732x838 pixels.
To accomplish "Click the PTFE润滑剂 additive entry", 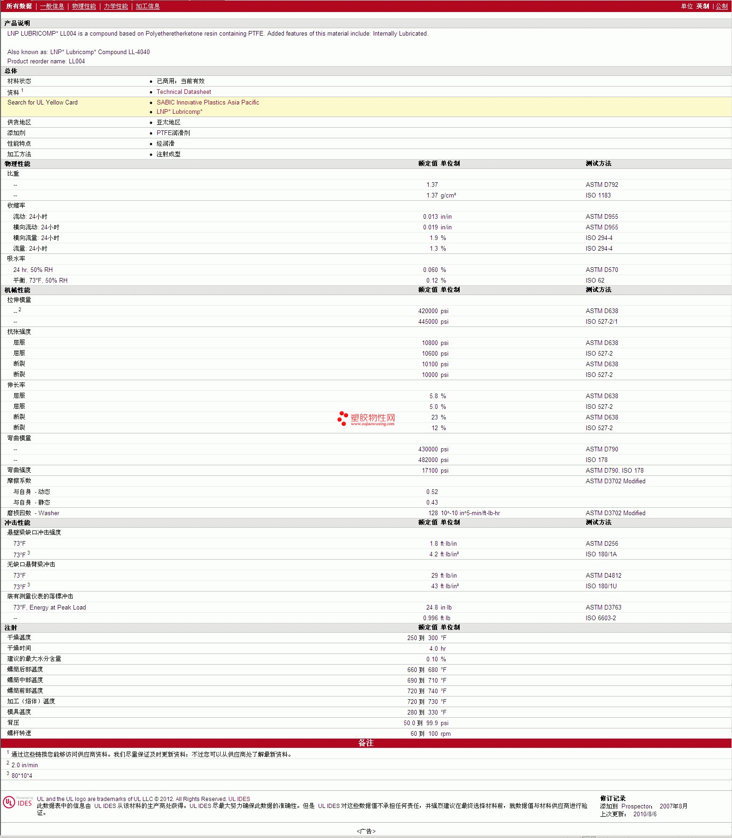I will click(x=173, y=133).
